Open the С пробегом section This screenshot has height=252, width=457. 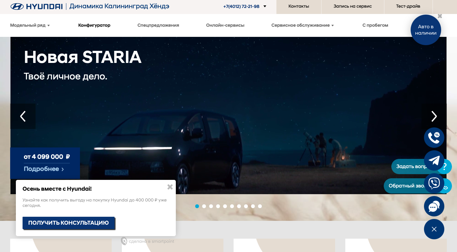click(375, 25)
